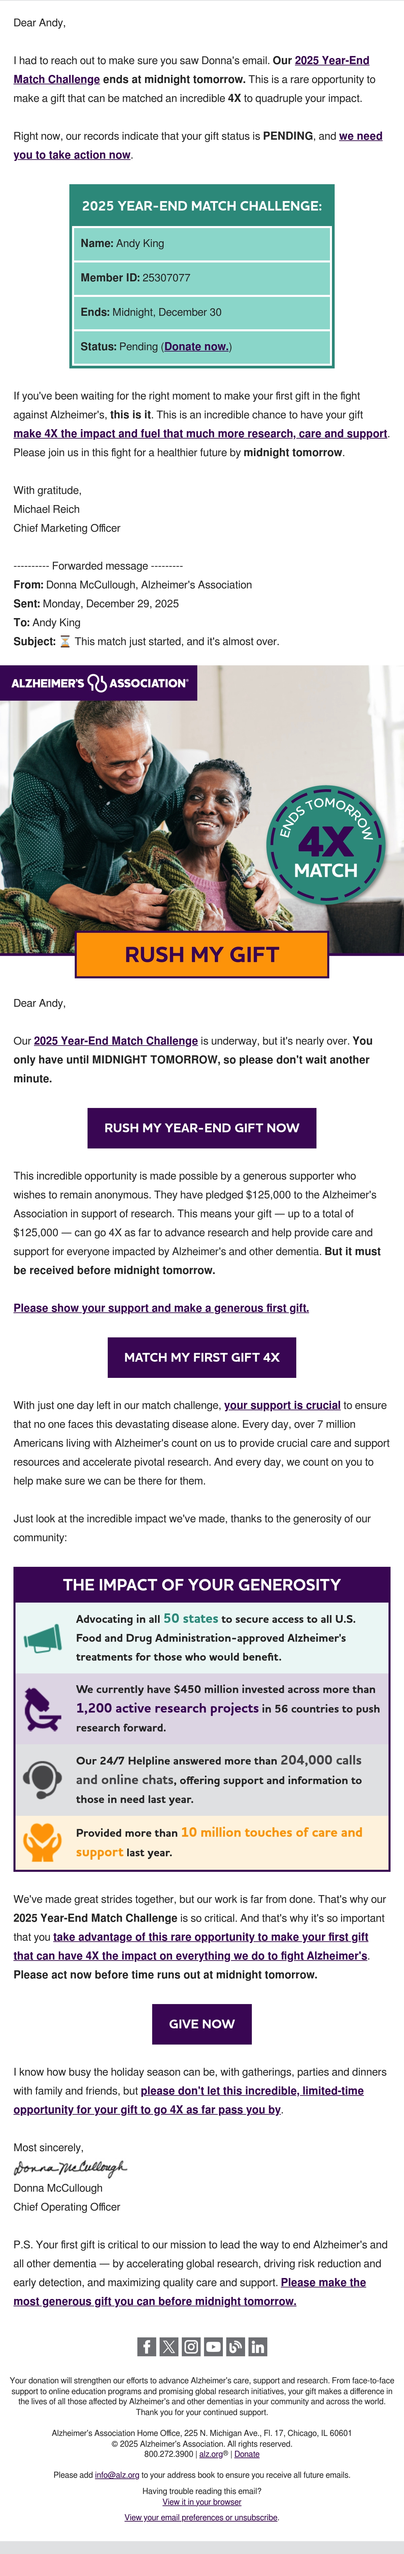Open the X (Twitter) social icon
The image size is (404, 2554).
click(x=168, y=2346)
